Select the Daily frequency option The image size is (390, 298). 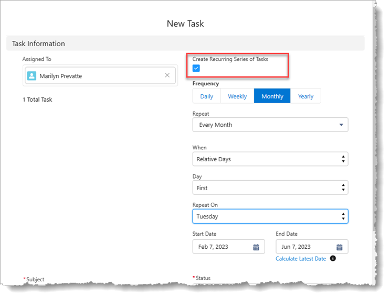coord(206,96)
